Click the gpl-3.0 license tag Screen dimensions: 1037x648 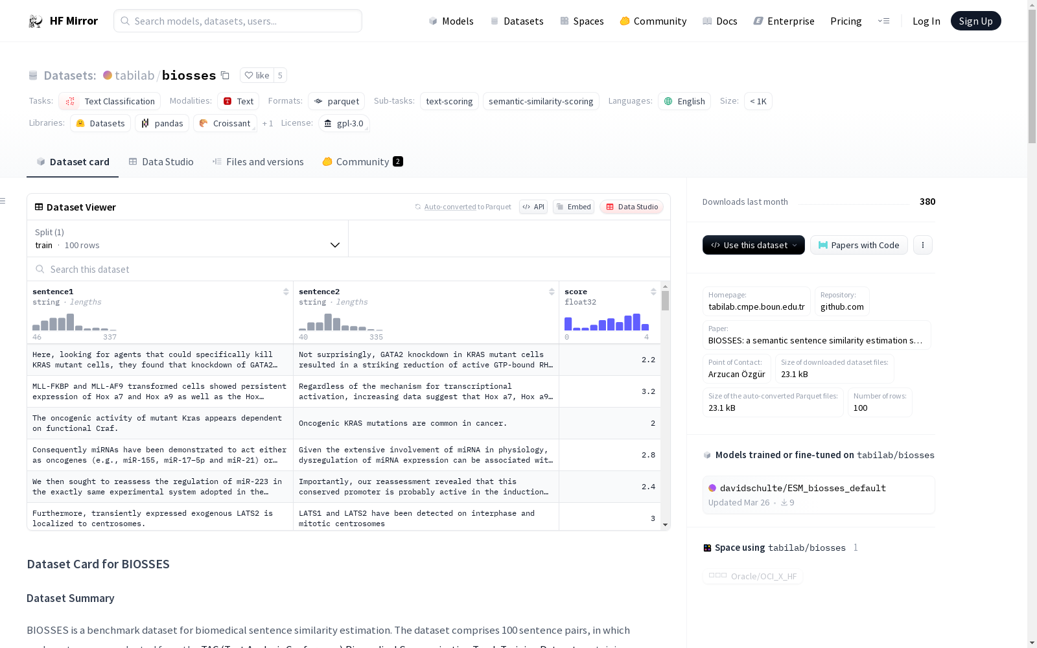344,123
